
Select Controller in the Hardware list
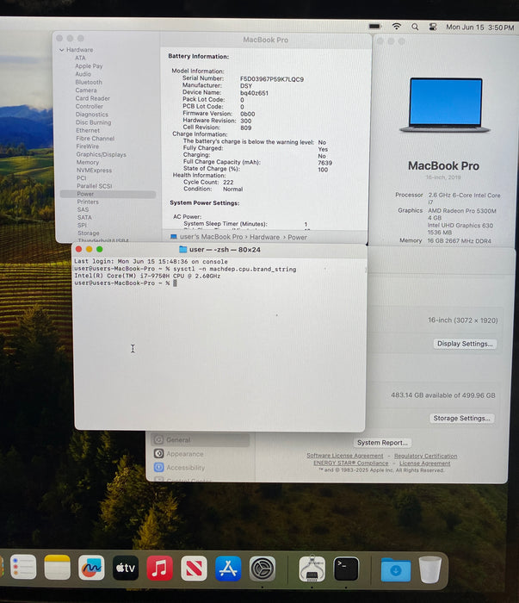(x=90, y=106)
